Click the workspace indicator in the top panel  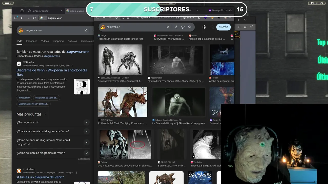[8, 3]
